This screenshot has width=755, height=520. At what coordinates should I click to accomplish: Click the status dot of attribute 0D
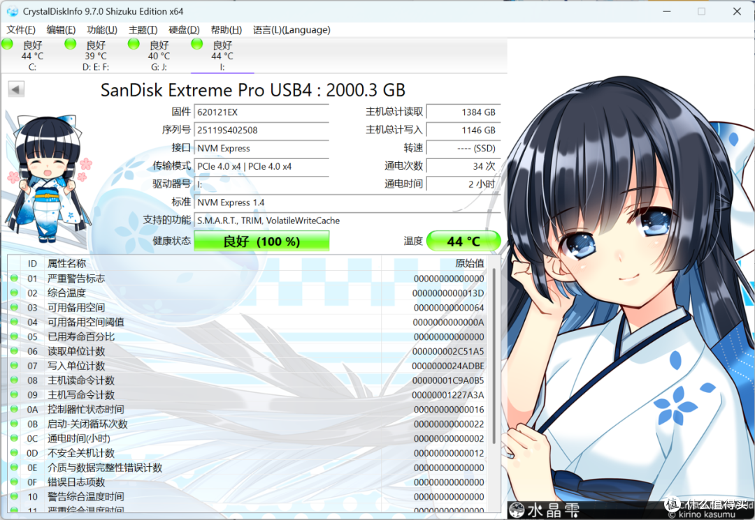pos(14,453)
